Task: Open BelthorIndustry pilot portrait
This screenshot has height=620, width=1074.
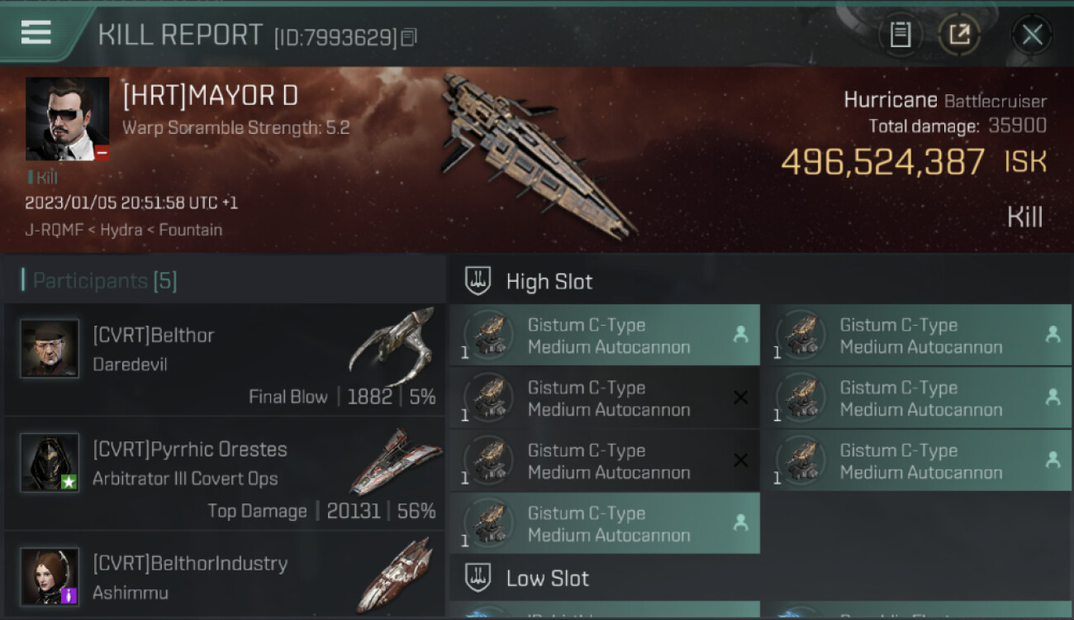Action: pos(50,576)
